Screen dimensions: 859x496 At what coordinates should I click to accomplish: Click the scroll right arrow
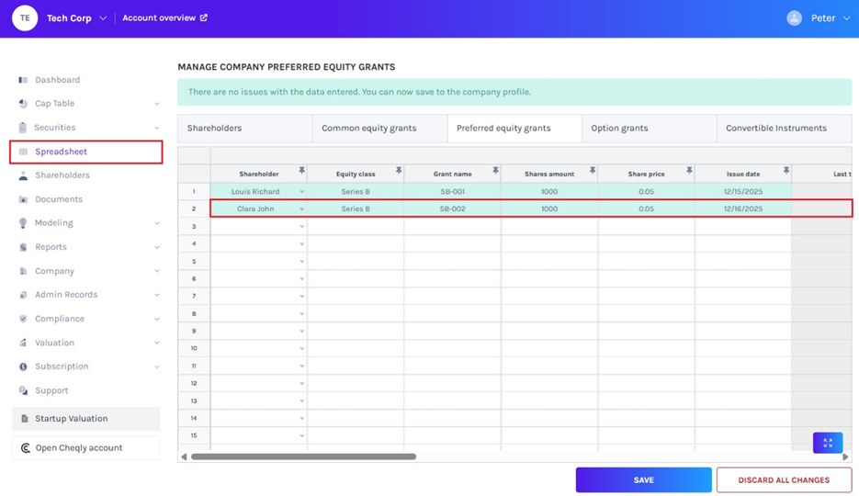[x=845, y=457]
